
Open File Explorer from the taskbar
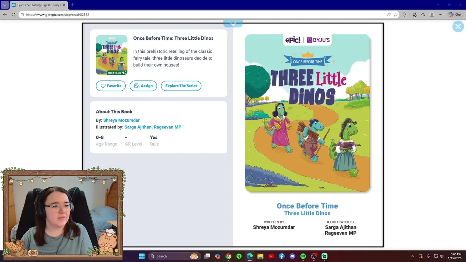(x=260, y=256)
